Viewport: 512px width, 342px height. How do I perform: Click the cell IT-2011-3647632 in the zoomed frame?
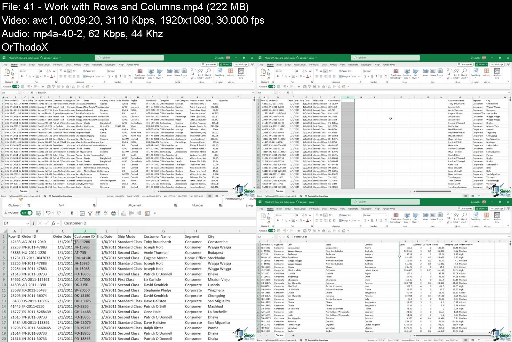coord(37,258)
